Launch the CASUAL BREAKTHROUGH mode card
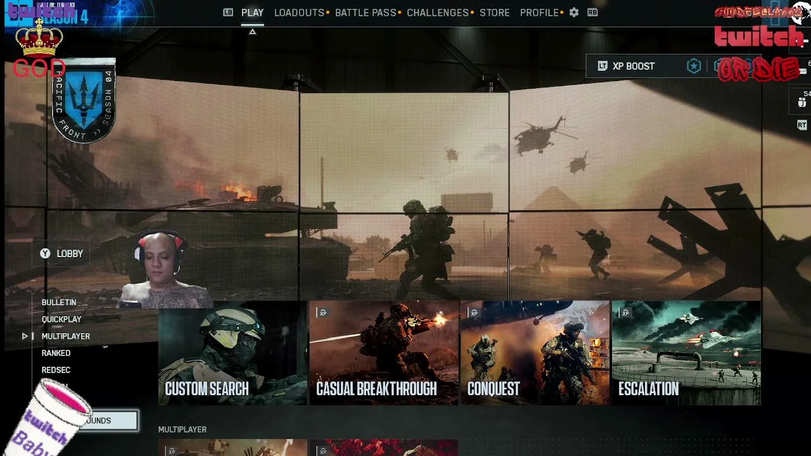This screenshot has height=456, width=811. 383,353
